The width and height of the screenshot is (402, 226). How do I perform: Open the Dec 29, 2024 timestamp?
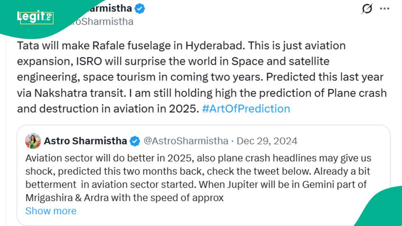(267, 141)
